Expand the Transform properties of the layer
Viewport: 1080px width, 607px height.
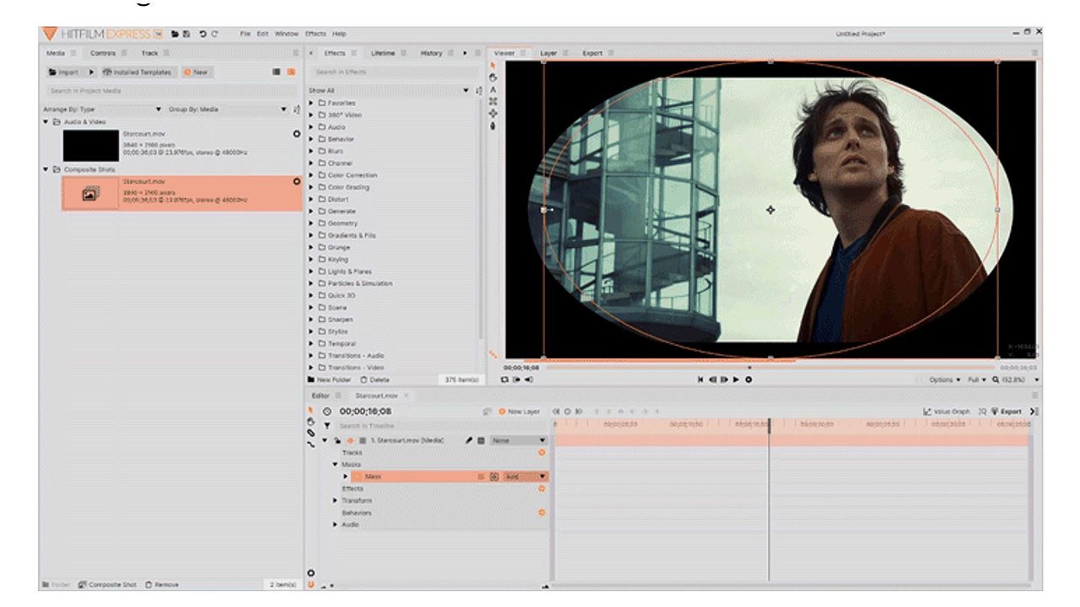pyautogui.click(x=335, y=501)
